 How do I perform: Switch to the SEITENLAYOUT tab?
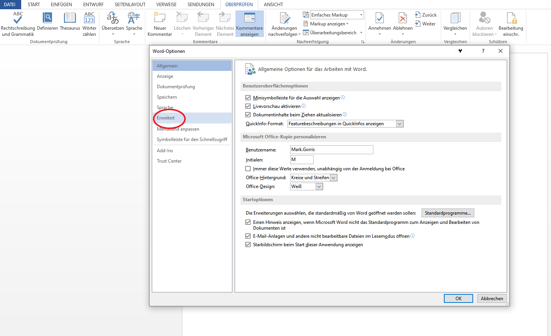click(x=130, y=5)
